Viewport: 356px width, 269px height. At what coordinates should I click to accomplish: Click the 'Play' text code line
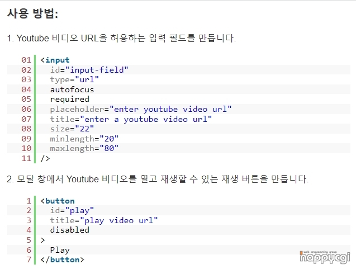pyautogui.click(x=60, y=250)
